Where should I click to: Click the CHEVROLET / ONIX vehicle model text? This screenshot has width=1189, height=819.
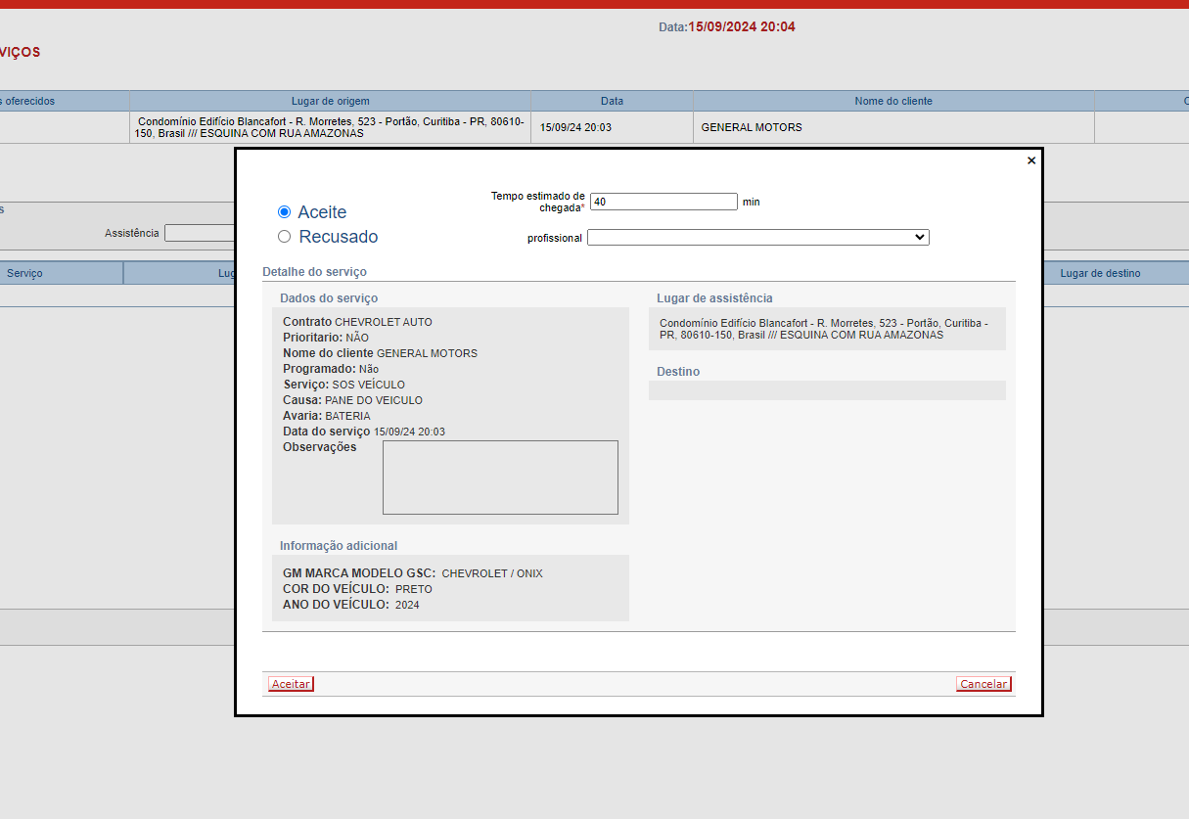click(492, 573)
